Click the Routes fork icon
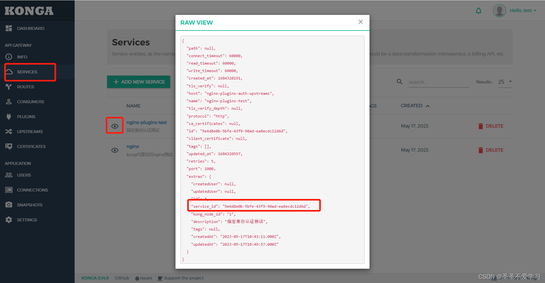Image resolution: width=545 pixels, height=283 pixels. [x=9, y=87]
